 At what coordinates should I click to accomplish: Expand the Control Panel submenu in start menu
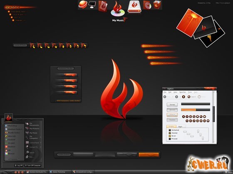click(41, 143)
